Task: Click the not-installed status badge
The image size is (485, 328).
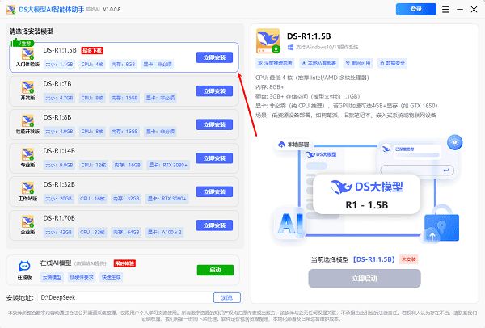Action: tap(408, 259)
